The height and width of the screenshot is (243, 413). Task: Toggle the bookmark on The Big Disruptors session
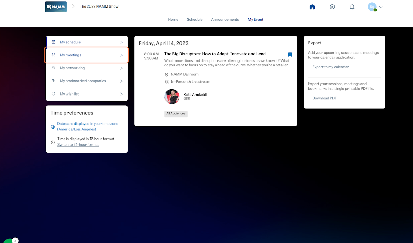[x=290, y=54]
